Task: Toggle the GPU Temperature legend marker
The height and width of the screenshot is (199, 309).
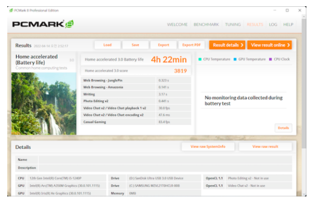Action: click(235, 59)
